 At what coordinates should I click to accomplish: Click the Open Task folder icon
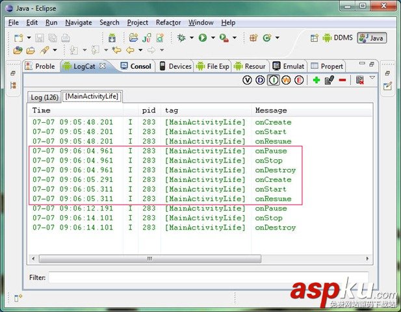point(31,50)
